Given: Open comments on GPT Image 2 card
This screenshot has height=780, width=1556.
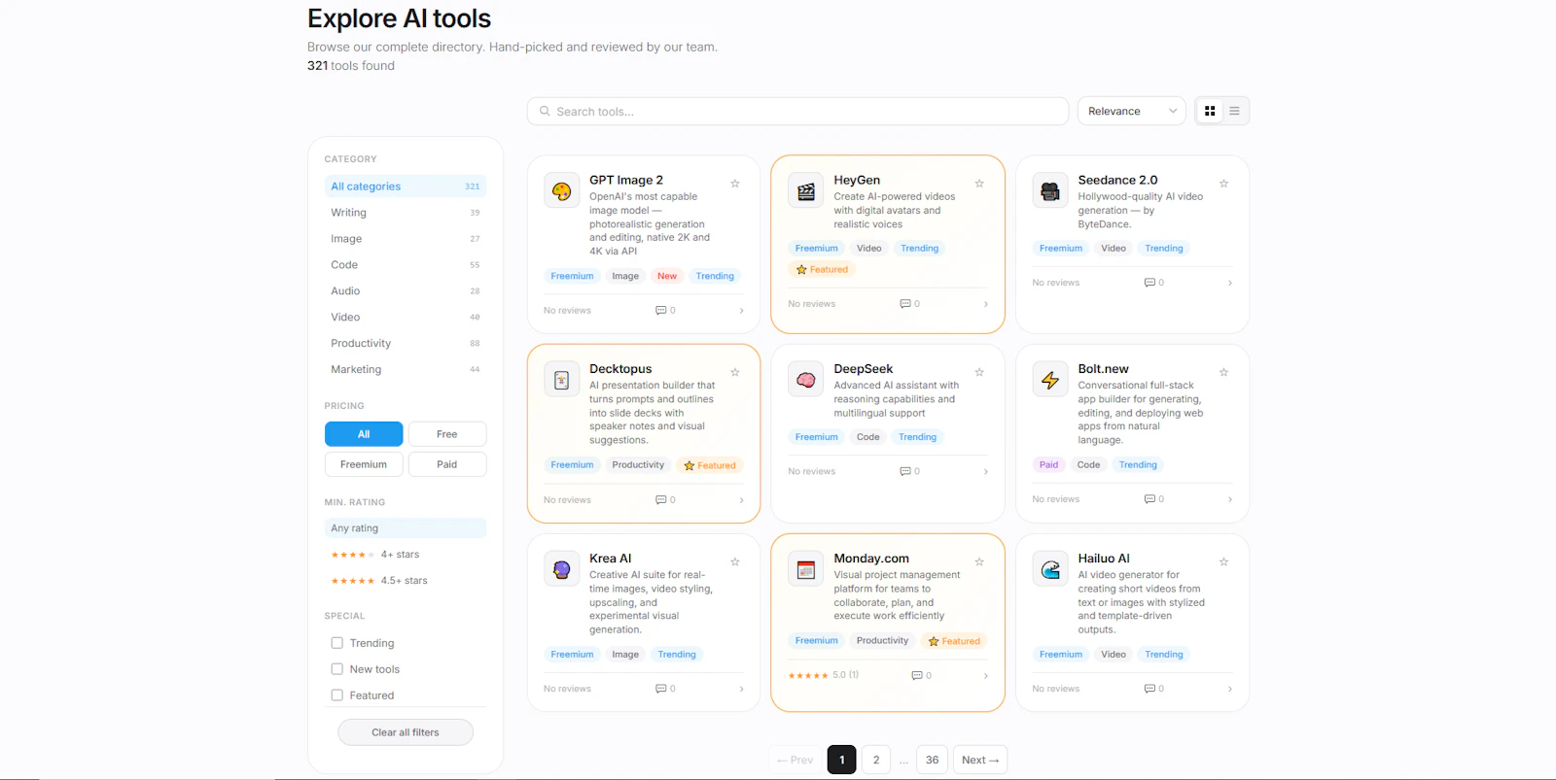Looking at the screenshot, I should (666, 311).
